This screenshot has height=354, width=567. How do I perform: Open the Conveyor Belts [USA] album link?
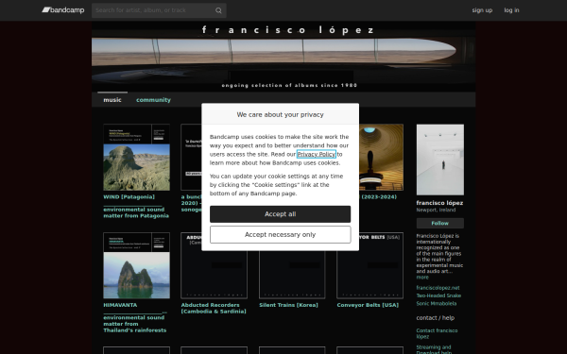click(368, 305)
